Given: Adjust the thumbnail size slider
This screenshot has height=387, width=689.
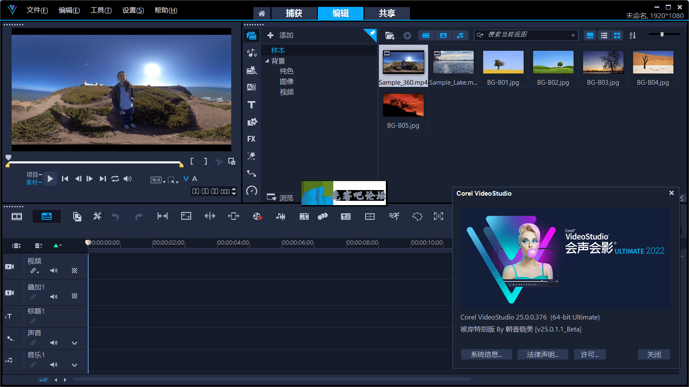Looking at the screenshot, I should (662, 34).
